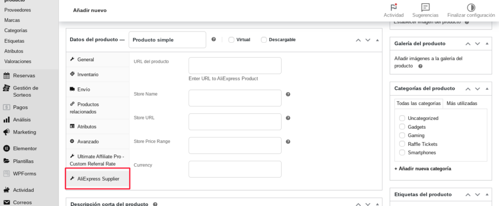Enable the Virtual checkbox
The height and width of the screenshot is (206, 499).
(x=231, y=40)
